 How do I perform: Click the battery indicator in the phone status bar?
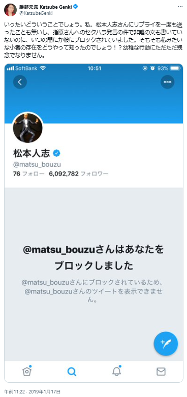point(174,68)
